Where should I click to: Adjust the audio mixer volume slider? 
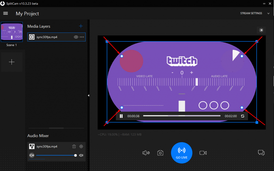click(56, 155)
